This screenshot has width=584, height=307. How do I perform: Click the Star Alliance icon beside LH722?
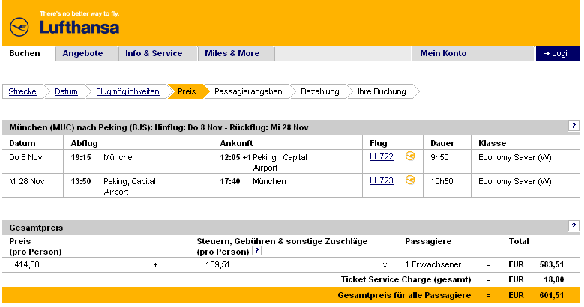(x=410, y=156)
